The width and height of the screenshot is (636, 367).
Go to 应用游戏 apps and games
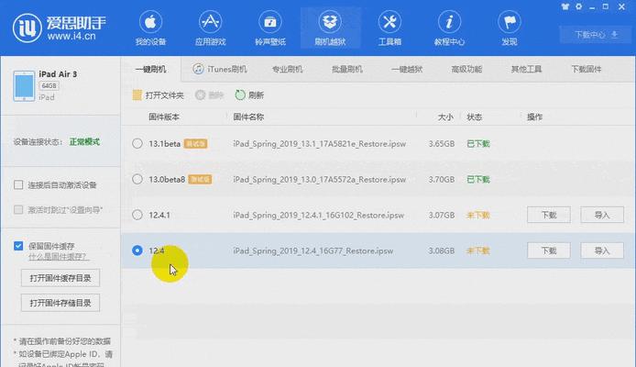tap(213, 28)
